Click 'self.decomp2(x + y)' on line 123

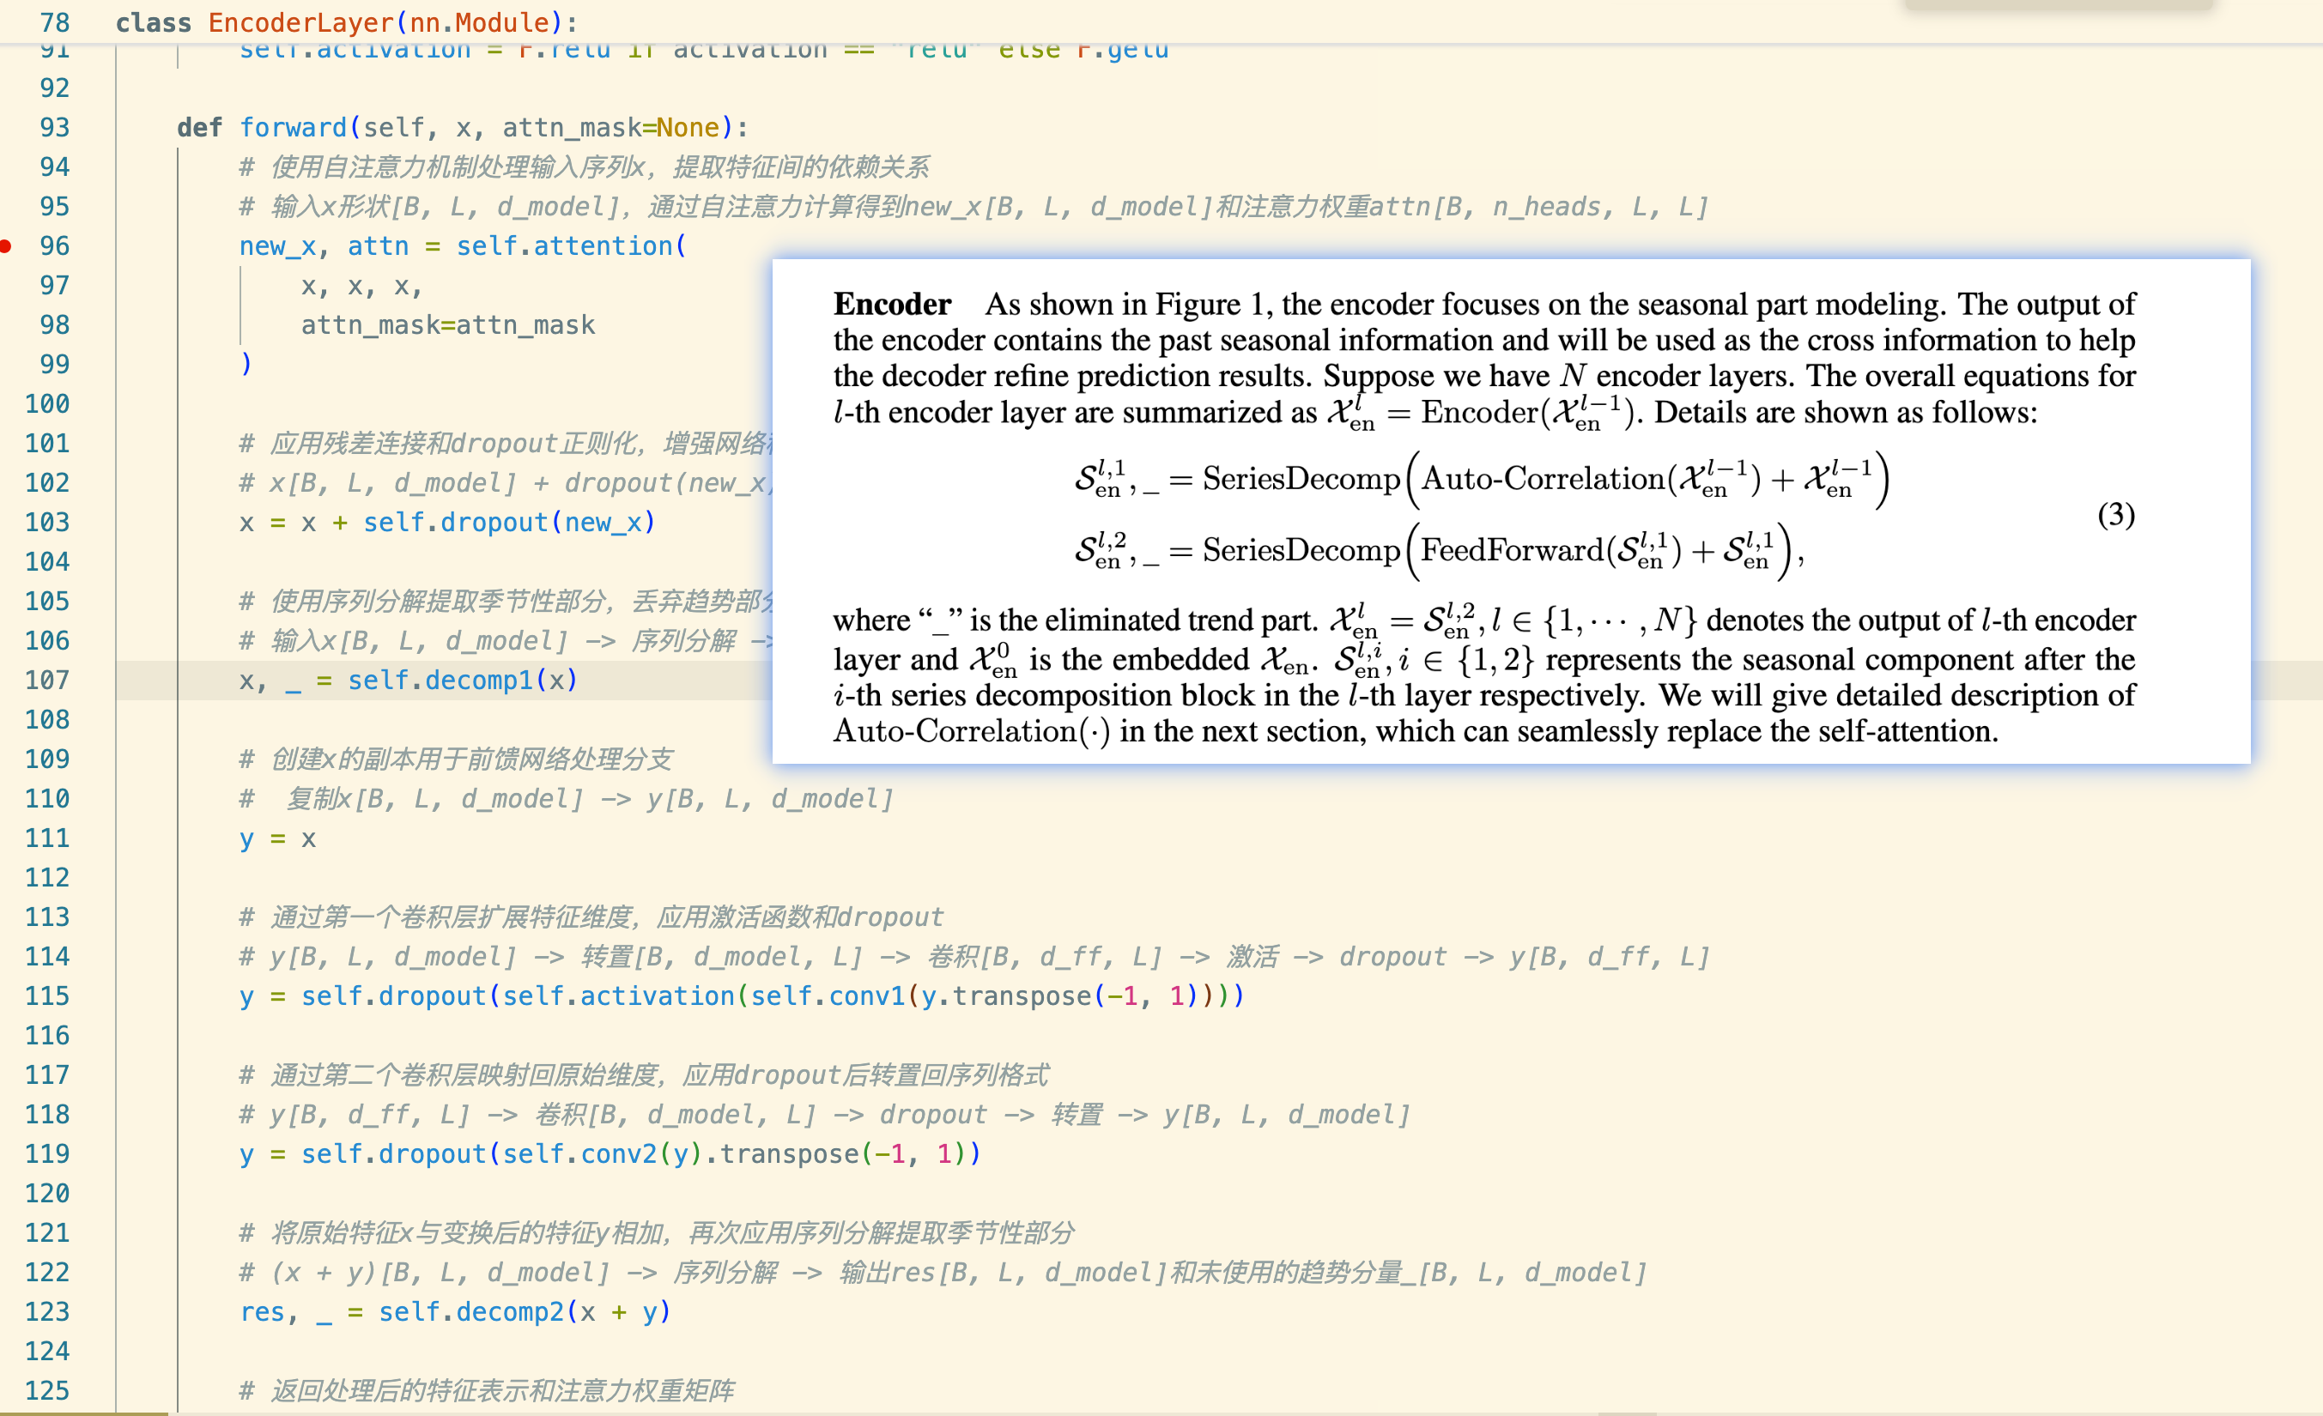coord(524,1311)
